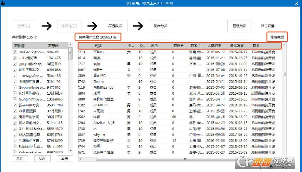Select the user row with 群积分 12
The width and height of the screenshot is (302, 172).
180,141
